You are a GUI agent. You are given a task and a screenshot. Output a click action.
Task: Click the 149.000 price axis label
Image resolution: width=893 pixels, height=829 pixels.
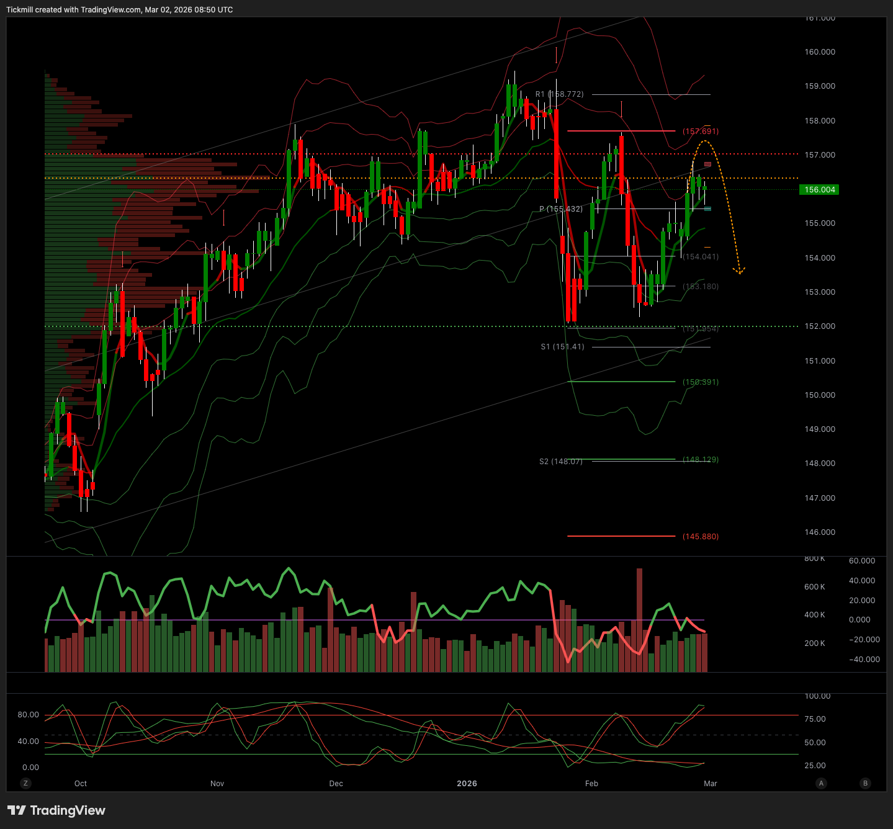[820, 429]
